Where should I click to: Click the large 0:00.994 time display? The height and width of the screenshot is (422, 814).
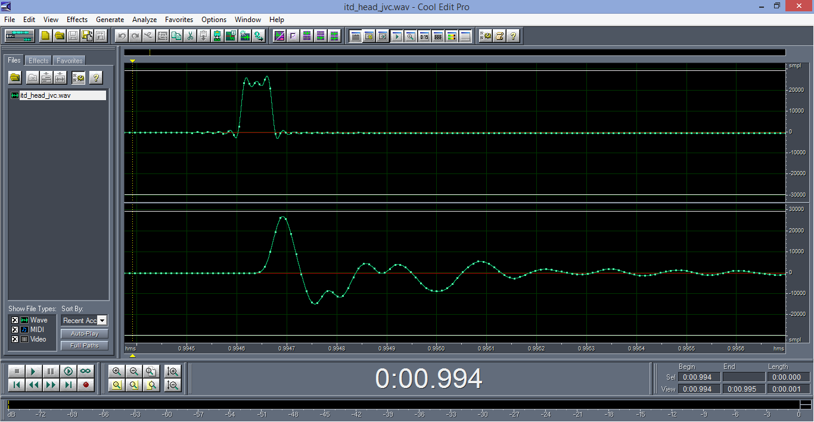[x=428, y=378]
